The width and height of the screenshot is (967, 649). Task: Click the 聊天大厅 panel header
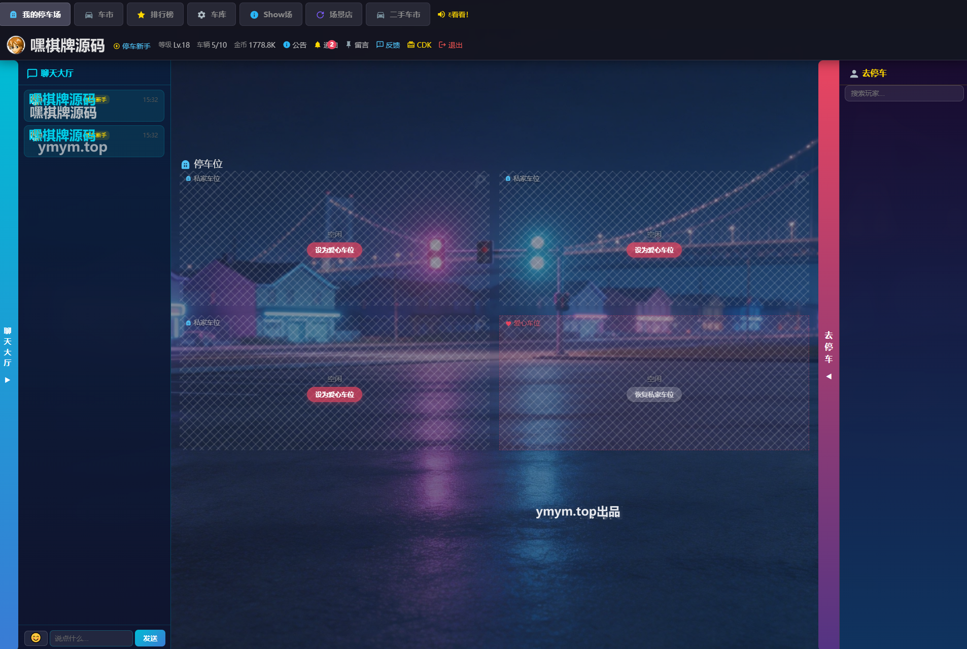click(x=50, y=73)
